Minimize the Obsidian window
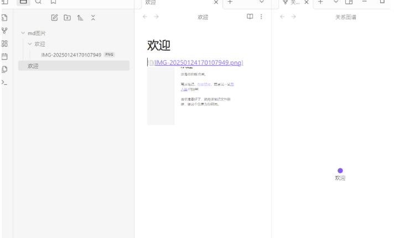The width and height of the screenshot is (399, 238). click(x=365, y=2)
